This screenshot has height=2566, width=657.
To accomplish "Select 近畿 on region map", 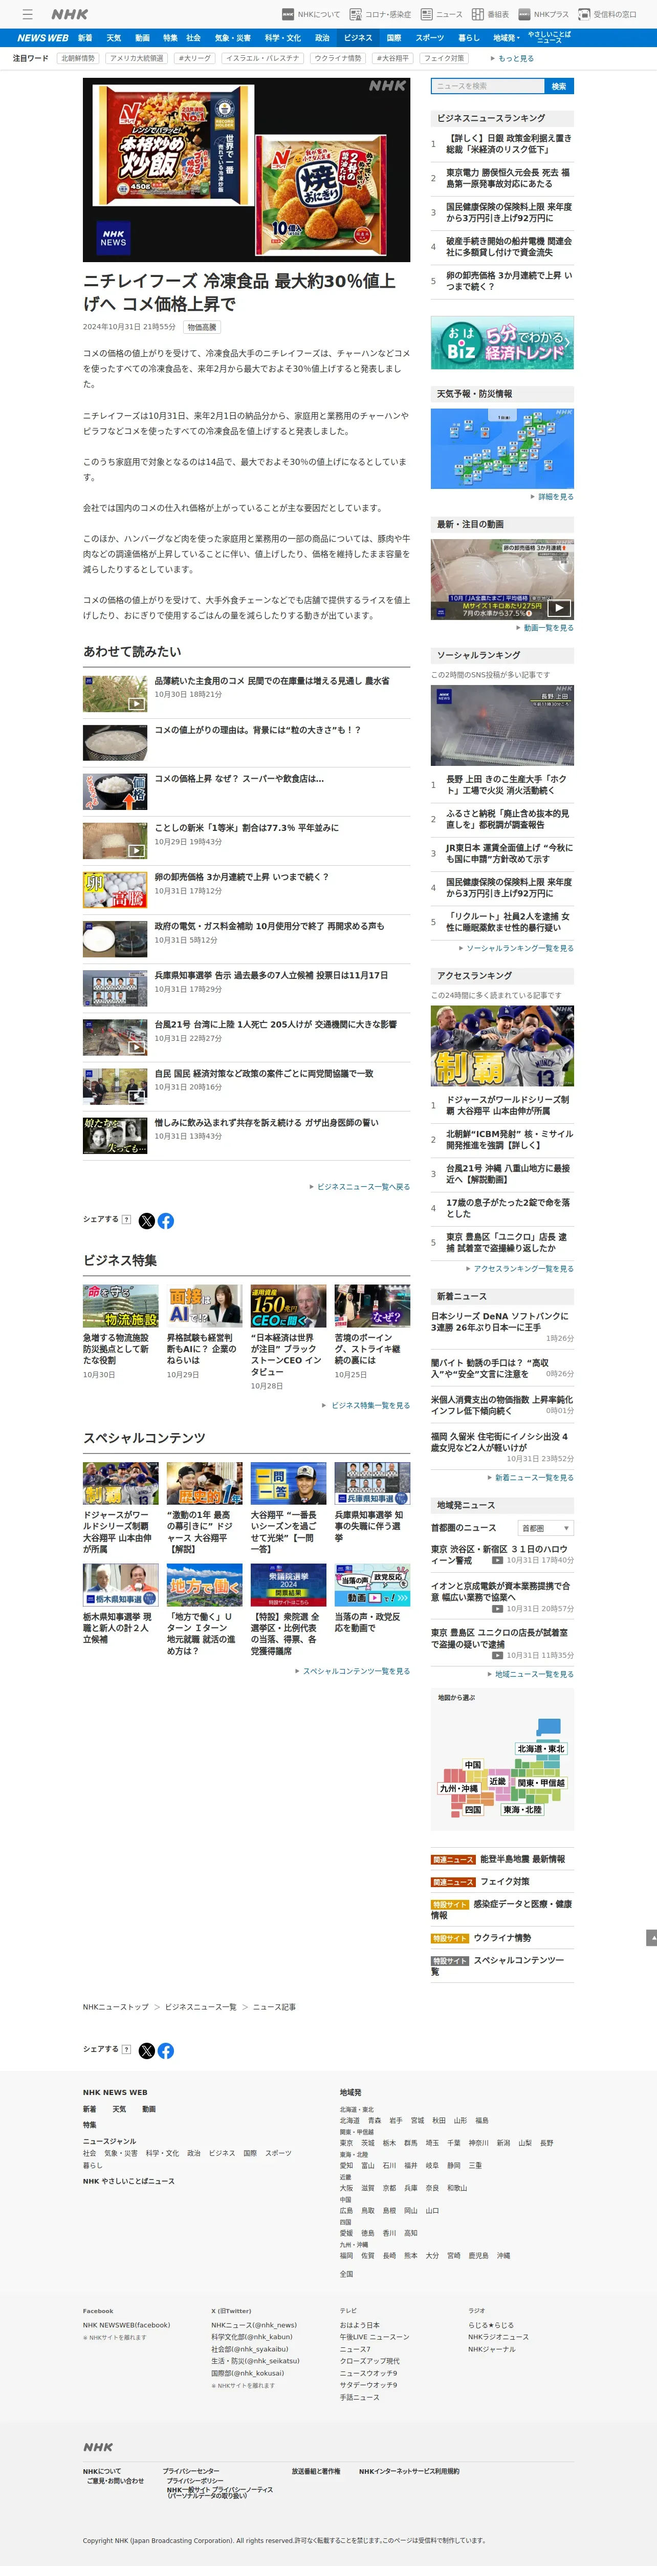I will point(498,1781).
